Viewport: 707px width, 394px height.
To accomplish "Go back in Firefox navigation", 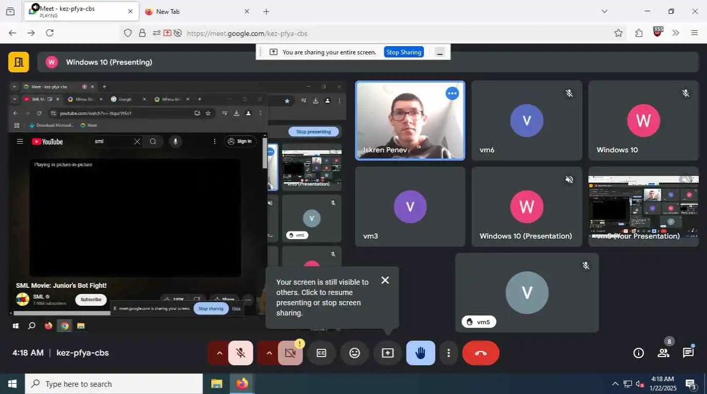I will point(12,33).
